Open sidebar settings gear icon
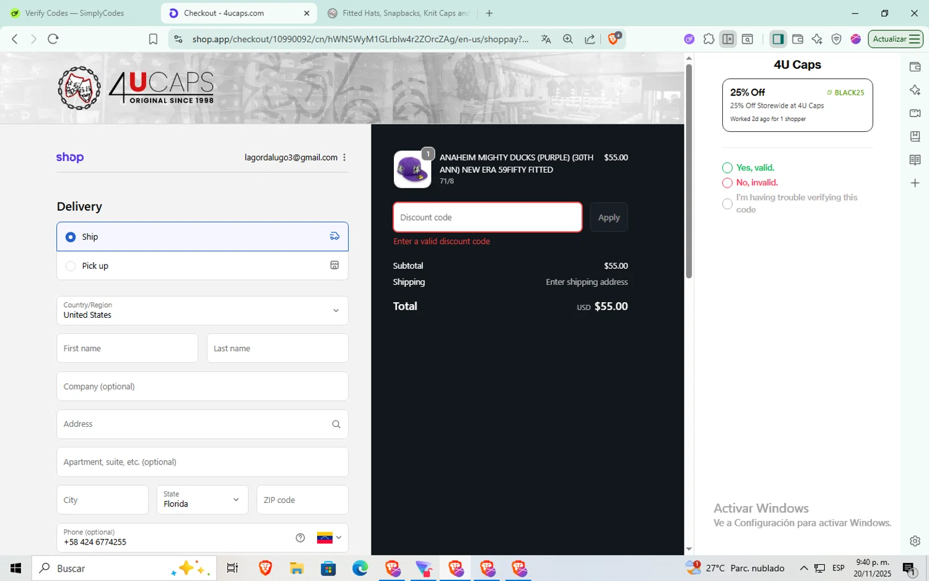Screen dimensions: 929x581 [x=915, y=541]
